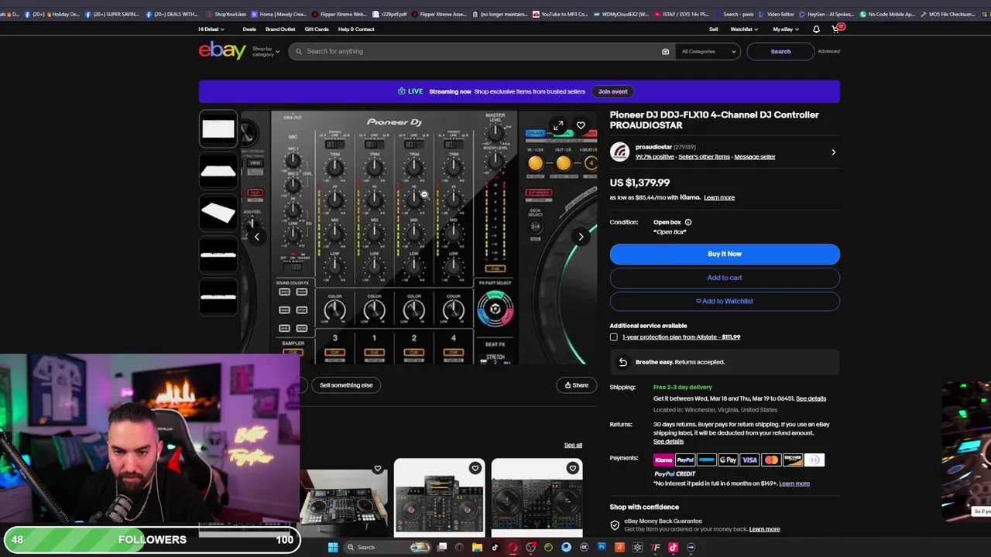Open Advanced search link
This screenshot has width=991, height=557.
828,51
